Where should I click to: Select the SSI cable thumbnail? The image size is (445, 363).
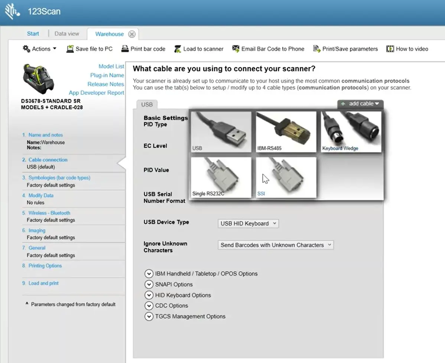(x=286, y=177)
